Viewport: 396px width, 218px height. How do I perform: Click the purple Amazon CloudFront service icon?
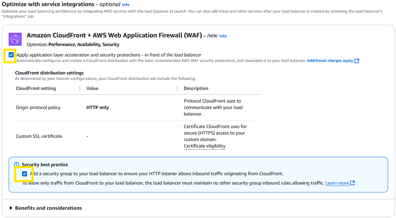point(15,39)
